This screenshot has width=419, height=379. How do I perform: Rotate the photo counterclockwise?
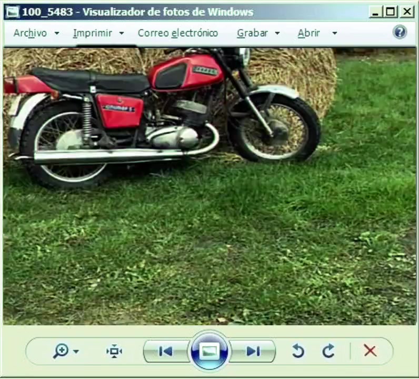click(298, 351)
